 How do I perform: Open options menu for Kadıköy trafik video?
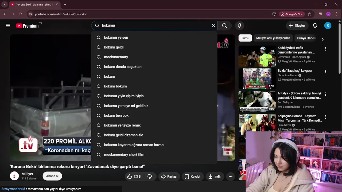tap(325, 49)
